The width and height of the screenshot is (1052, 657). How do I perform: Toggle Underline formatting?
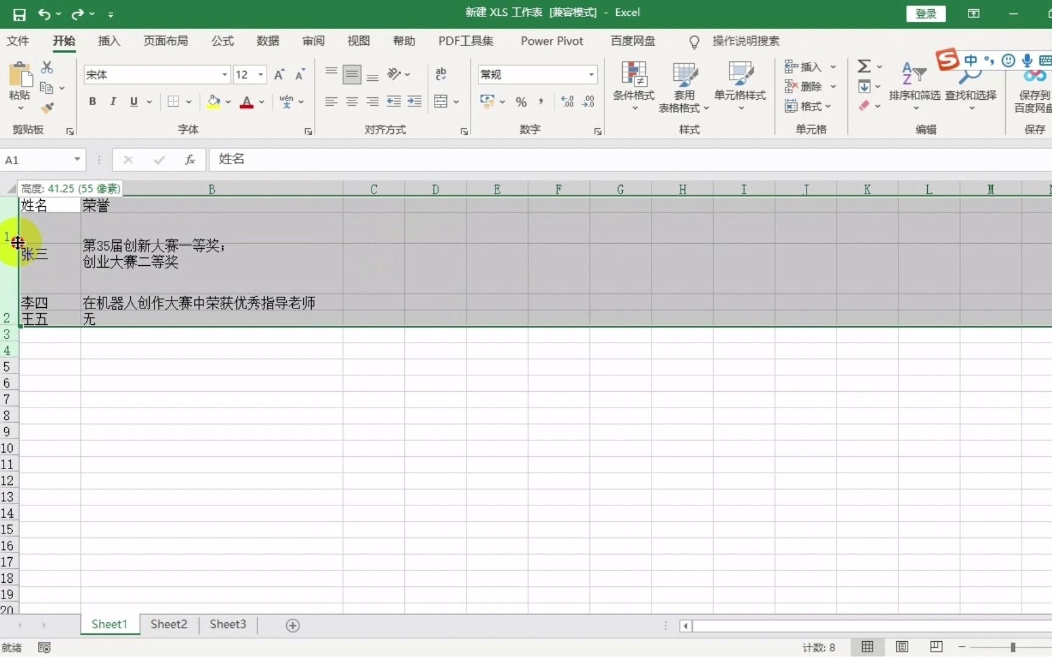[133, 102]
